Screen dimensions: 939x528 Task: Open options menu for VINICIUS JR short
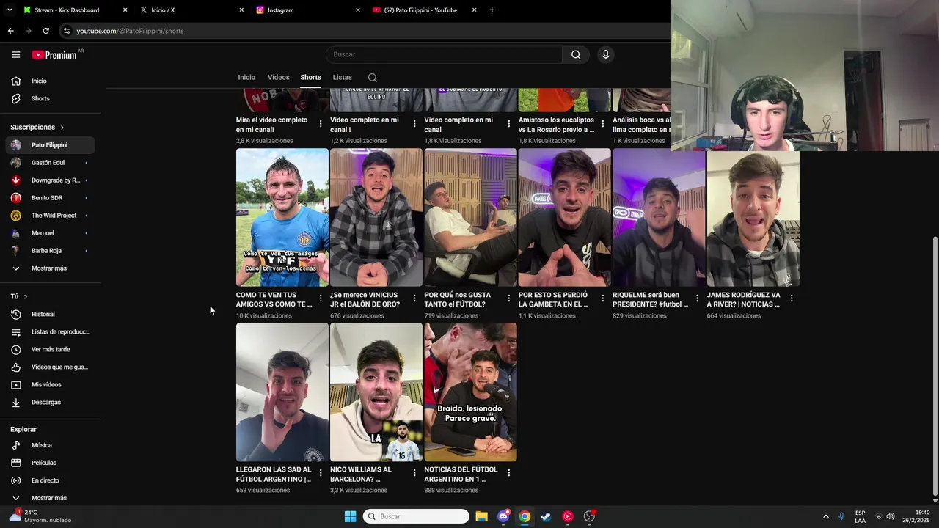(x=414, y=298)
